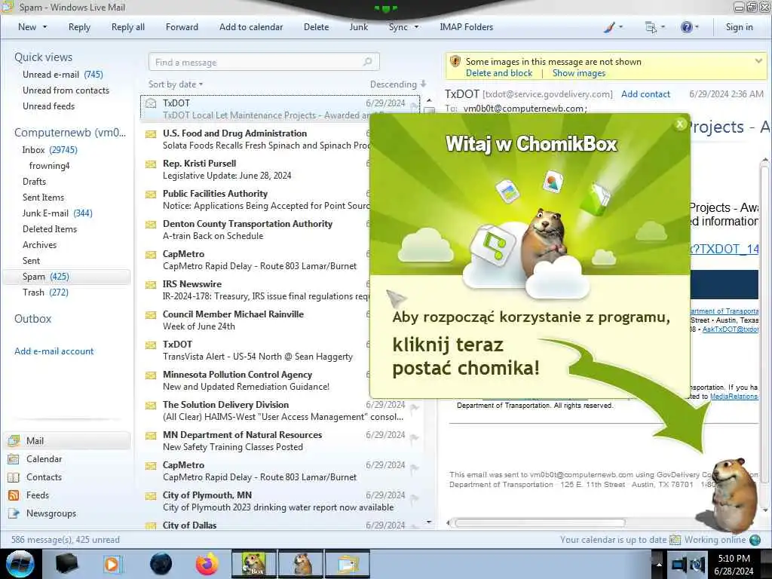
Task: Select the Junk E-mail folder
Action: coord(57,213)
